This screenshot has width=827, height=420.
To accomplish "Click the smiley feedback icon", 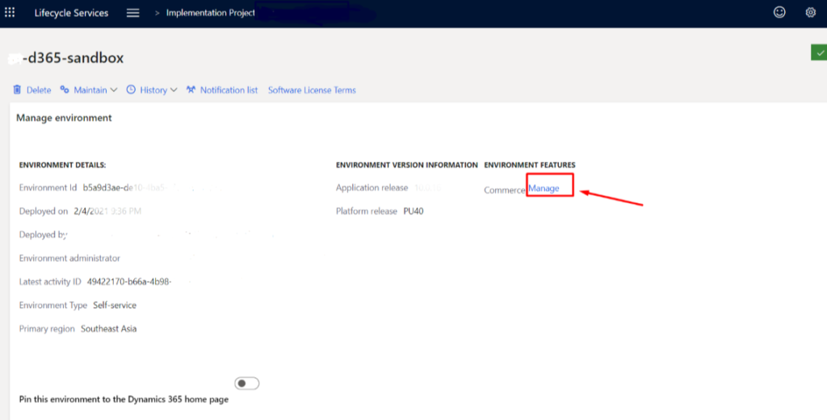I will tap(779, 12).
